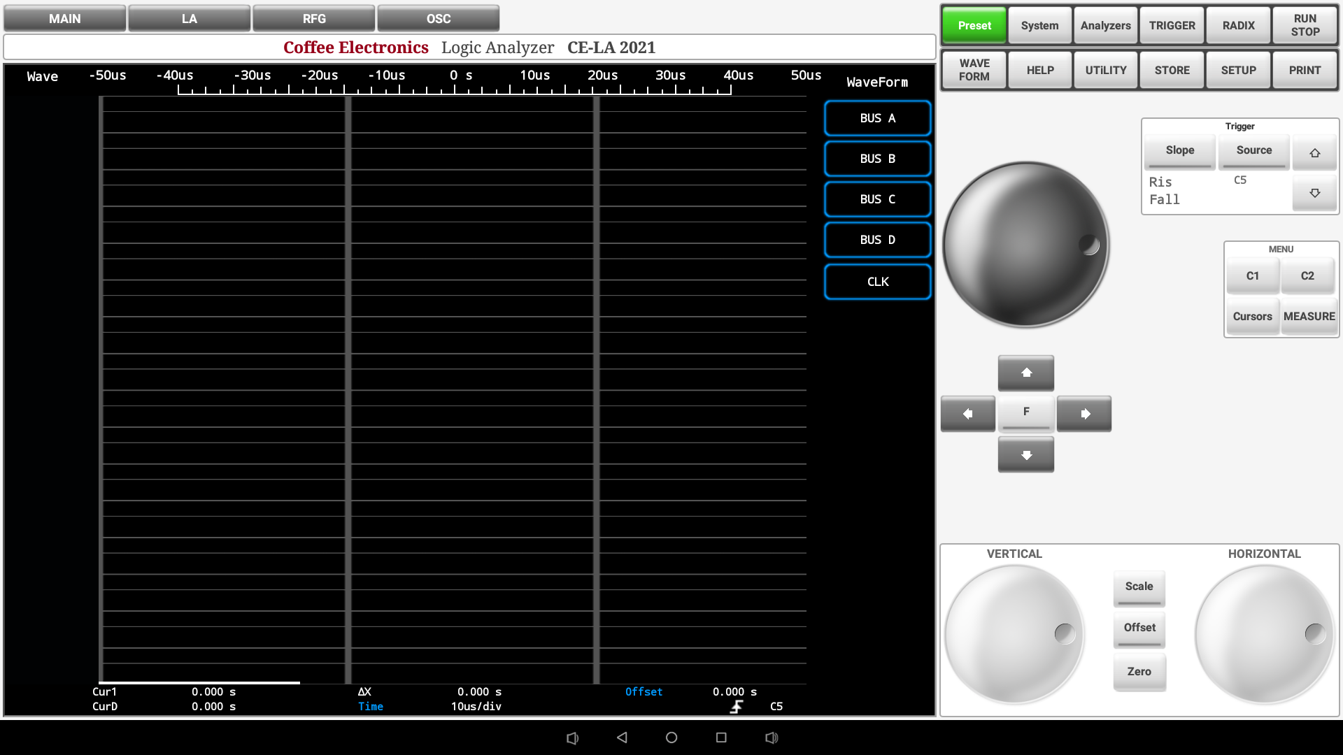Image resolution: width=1343 pixels, height=755 pixels.
Task: Click the trigger source up arrow
Action: click(1314, 153)
